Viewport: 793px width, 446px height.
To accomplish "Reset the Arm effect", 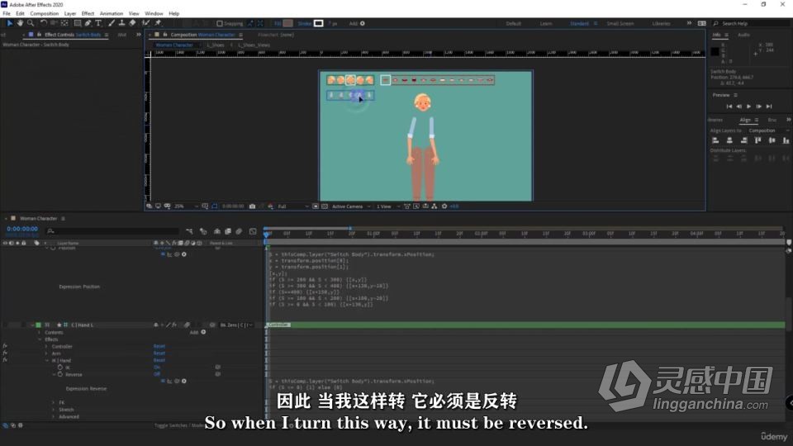I will [x=159, y=353].
